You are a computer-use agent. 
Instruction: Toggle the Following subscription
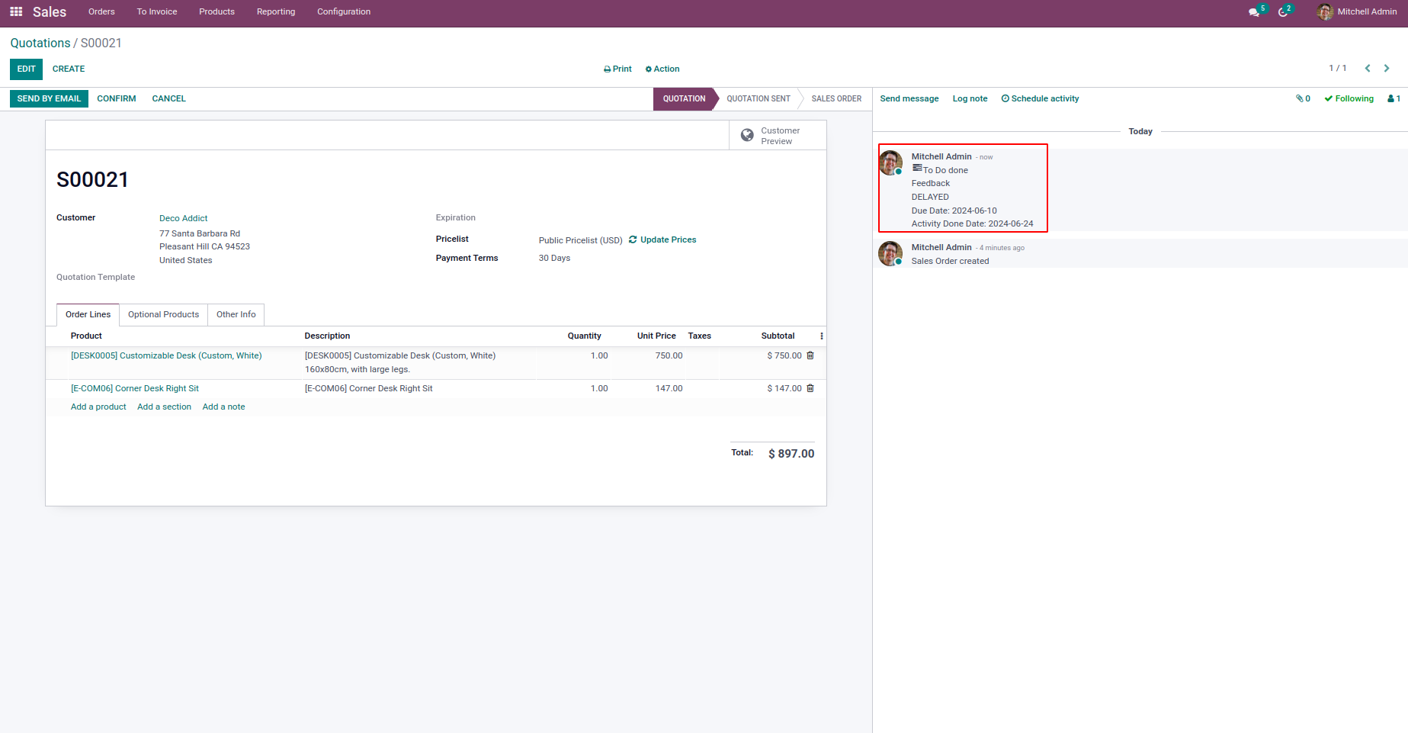click(x=1349, y=98)
